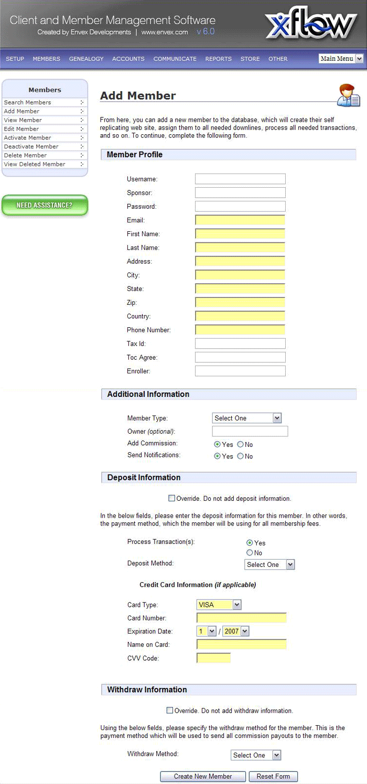The width and height of the screenshot is (367, 784).
Task: Click the State input field
Action: coord(240,288)
